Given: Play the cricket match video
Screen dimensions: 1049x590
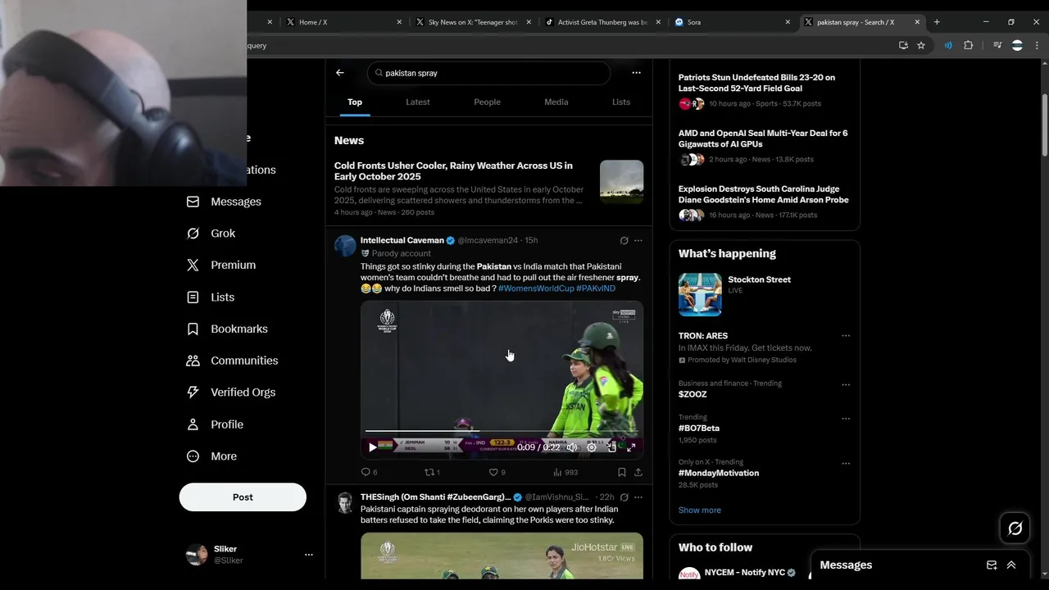Looking at the screenshot, I should [372, 447].
